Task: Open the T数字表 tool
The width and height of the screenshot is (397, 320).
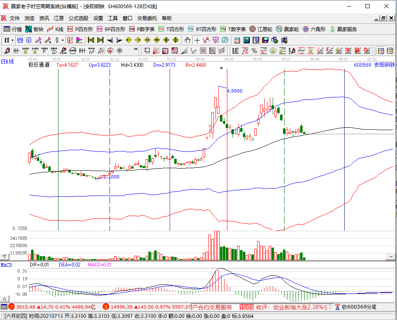Action: (x=233, y=29)
